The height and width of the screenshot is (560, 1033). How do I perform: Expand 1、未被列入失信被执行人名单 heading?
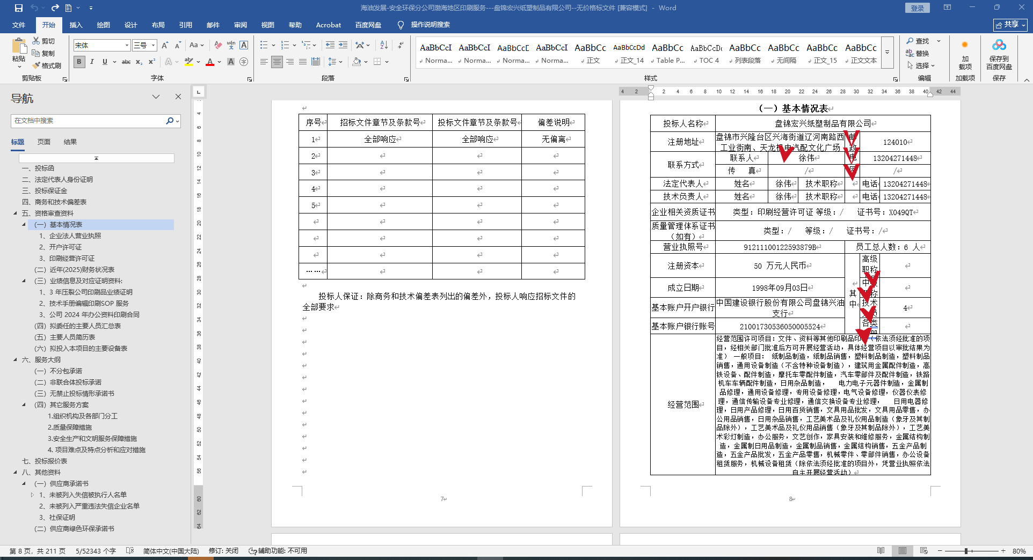point(32,495)
